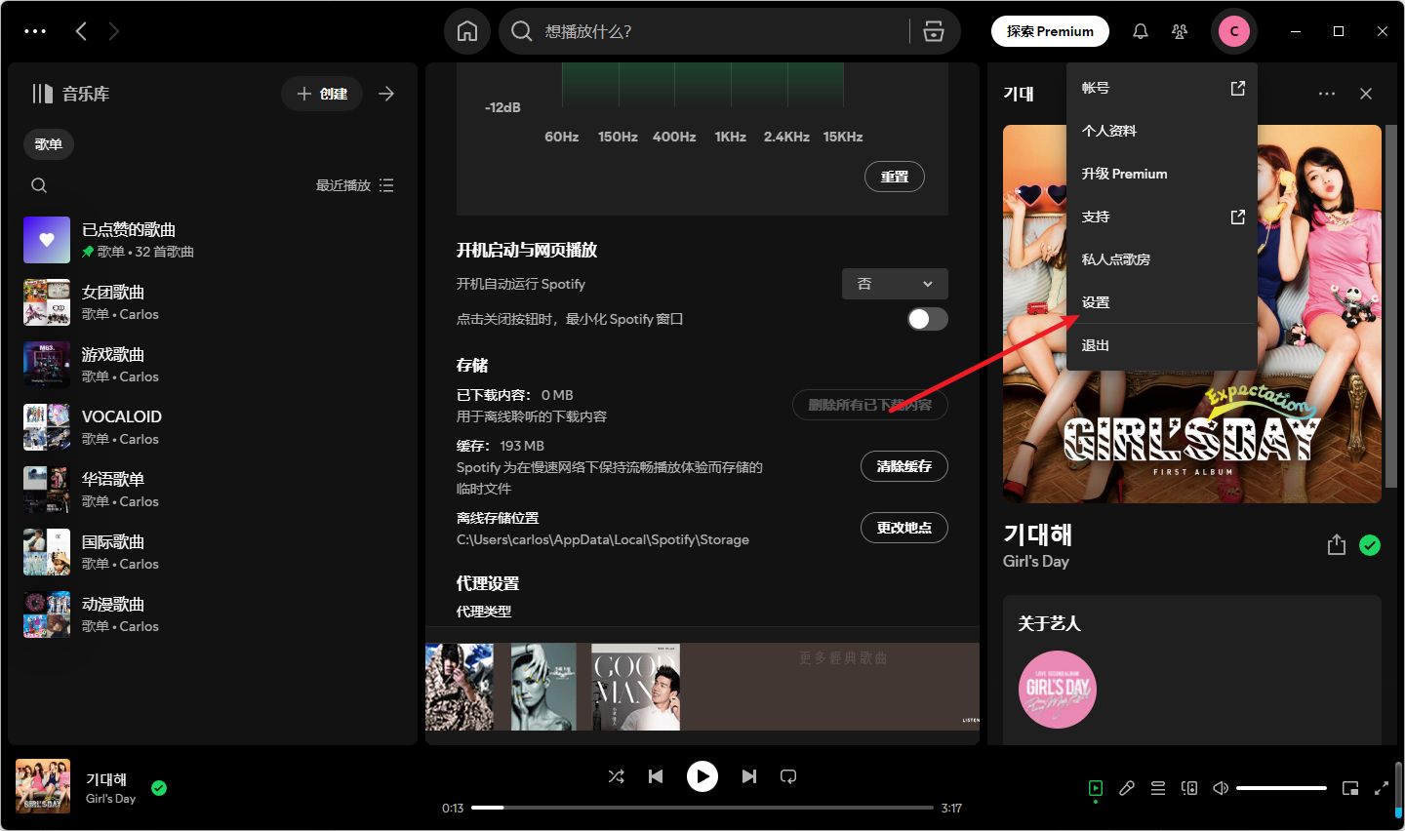Viewport: 1405px width, 831px height.
Task: Open lyrics microphone icon
Action: pyautogui.click(x=1127, y=788)
